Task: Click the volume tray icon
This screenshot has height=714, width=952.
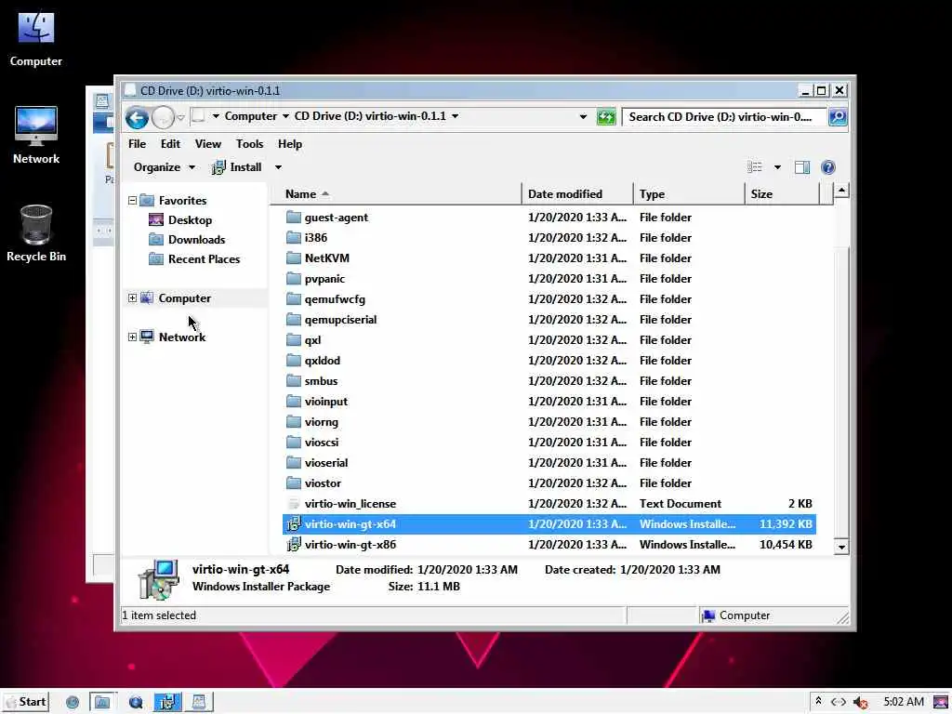Action: pyautogui.click(x=860, y=702)
